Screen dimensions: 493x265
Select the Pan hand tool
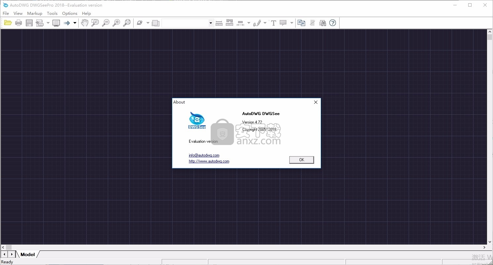85,23
